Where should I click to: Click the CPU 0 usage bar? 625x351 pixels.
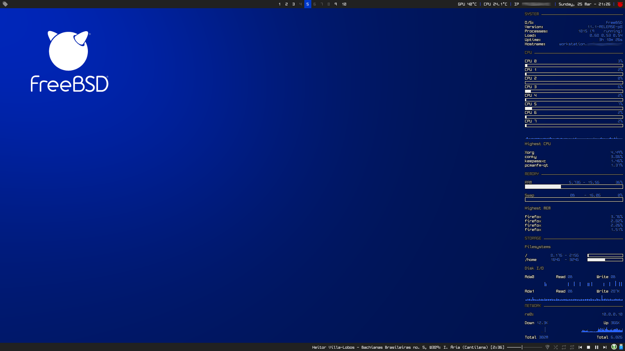pyautogui.click(x=574, y=66)
